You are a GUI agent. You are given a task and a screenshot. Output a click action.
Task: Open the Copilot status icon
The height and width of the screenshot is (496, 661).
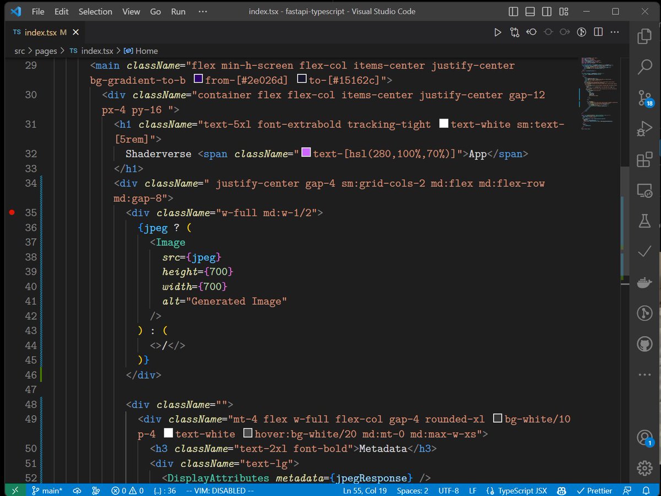click(x=562, y=490)
